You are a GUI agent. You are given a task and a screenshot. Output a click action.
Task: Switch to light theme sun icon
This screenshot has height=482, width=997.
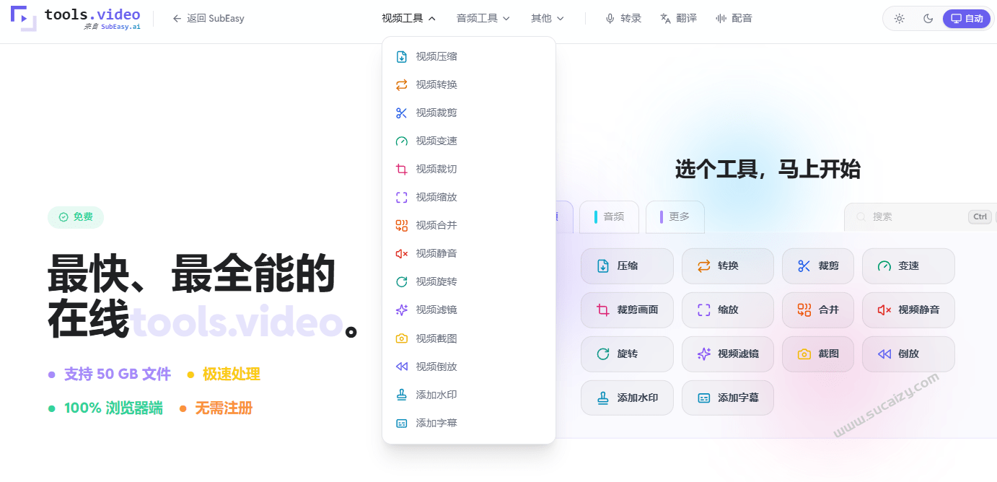pos(900,19)
